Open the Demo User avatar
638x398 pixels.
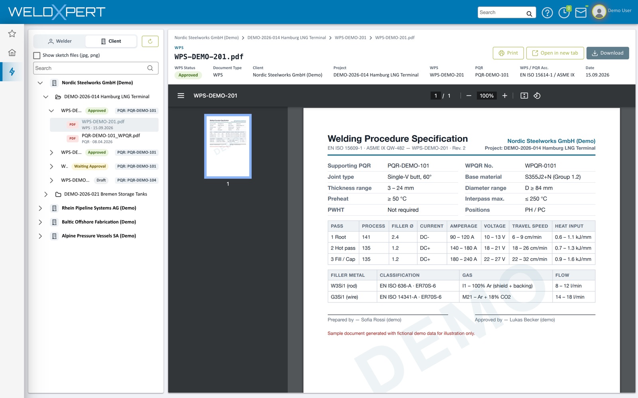coord(599,12)
